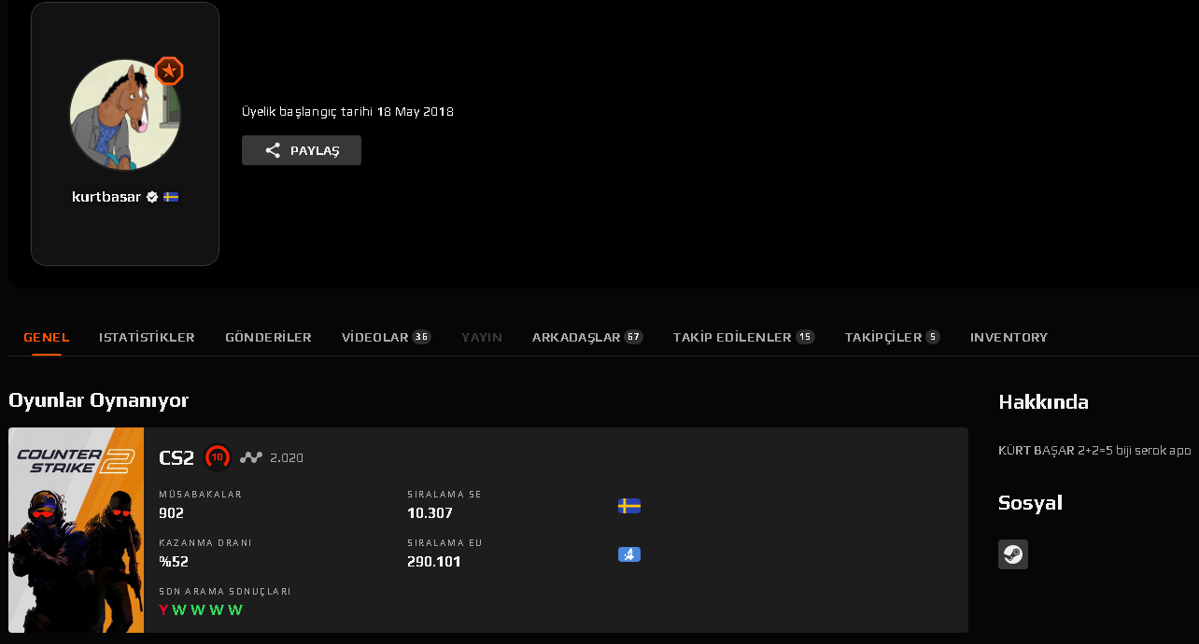Viewport: 1199px width, 644px height.
Task: Click the 5 badge on TAKİPÇİLER
Action: click(x=933, y=337)
